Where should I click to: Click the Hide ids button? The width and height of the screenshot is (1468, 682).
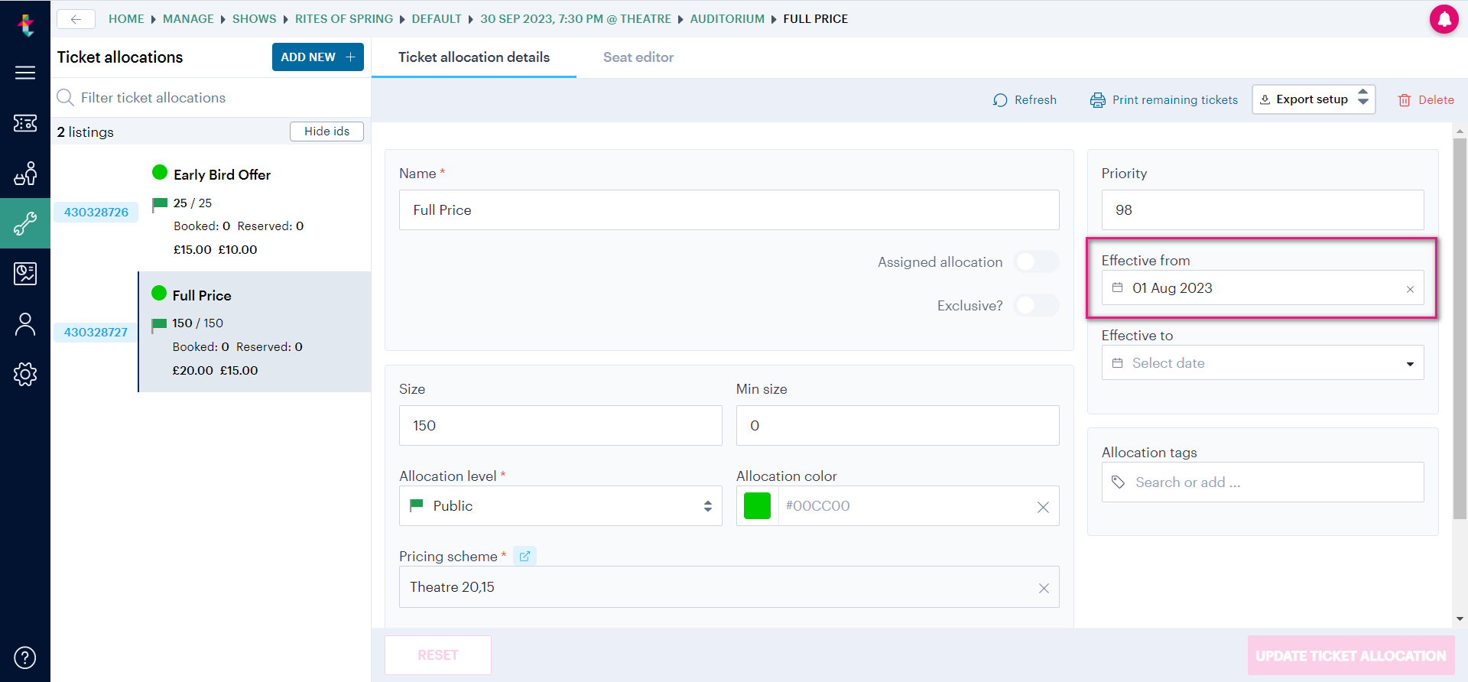pos(326,132)
